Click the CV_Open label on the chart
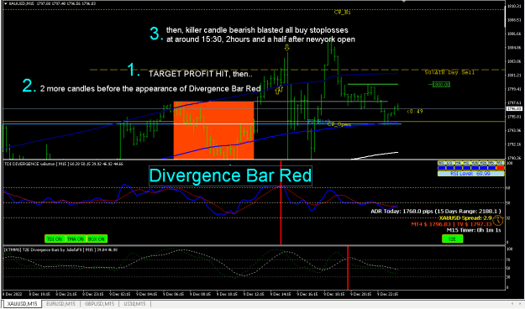 [x=339, y=124]
